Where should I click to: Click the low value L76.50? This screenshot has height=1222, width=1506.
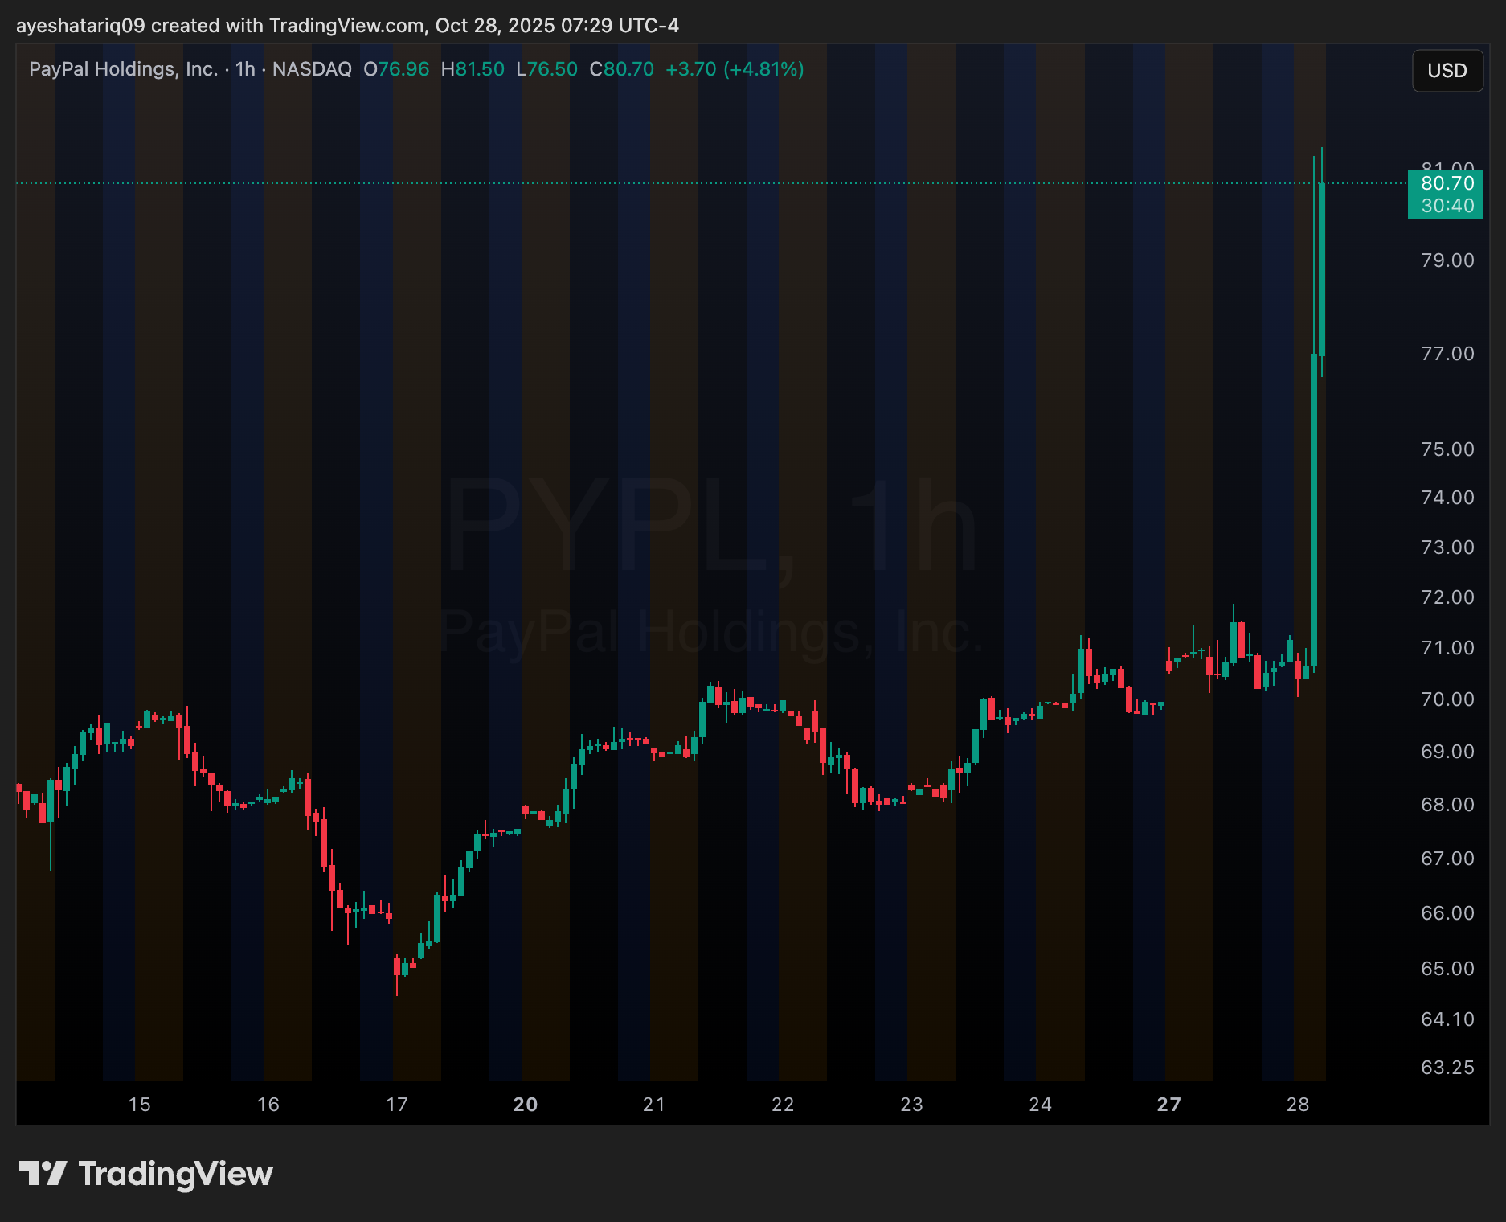click(x=546, y=69)
